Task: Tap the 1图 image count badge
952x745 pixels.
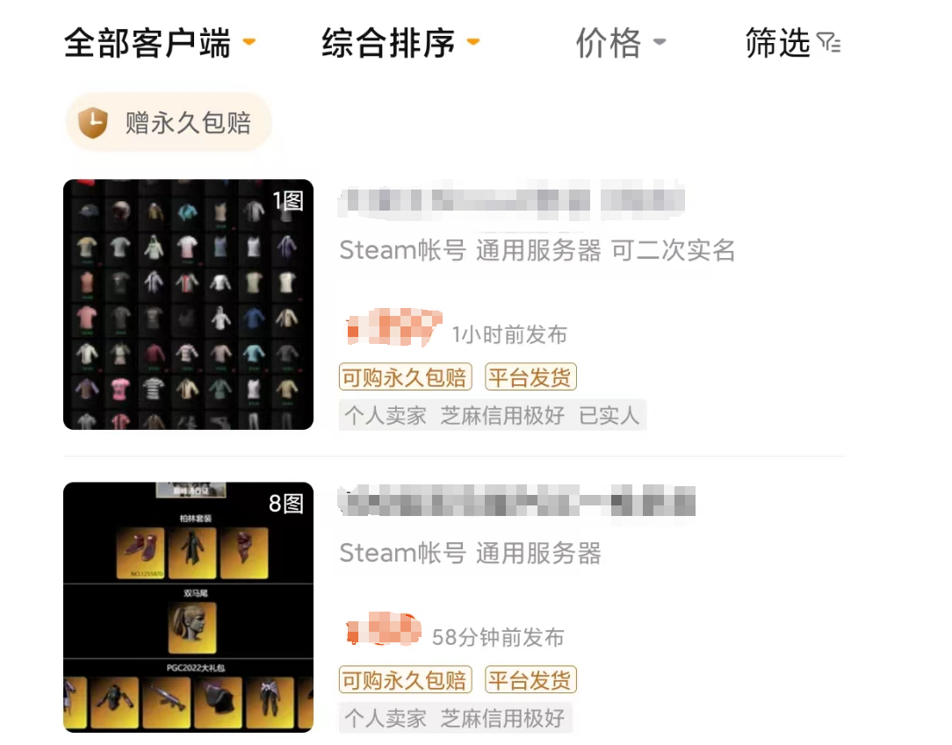Action: pyautogui.click(x=288, y=200)
